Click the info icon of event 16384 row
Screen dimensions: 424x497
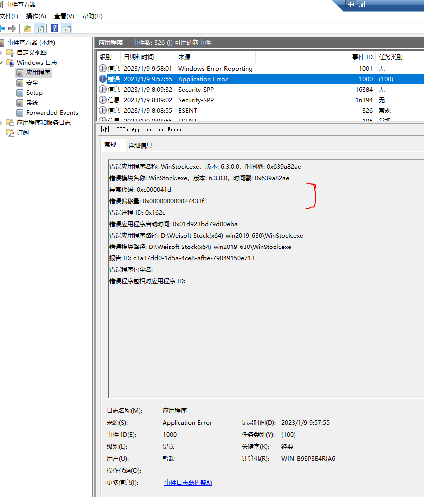103,89
